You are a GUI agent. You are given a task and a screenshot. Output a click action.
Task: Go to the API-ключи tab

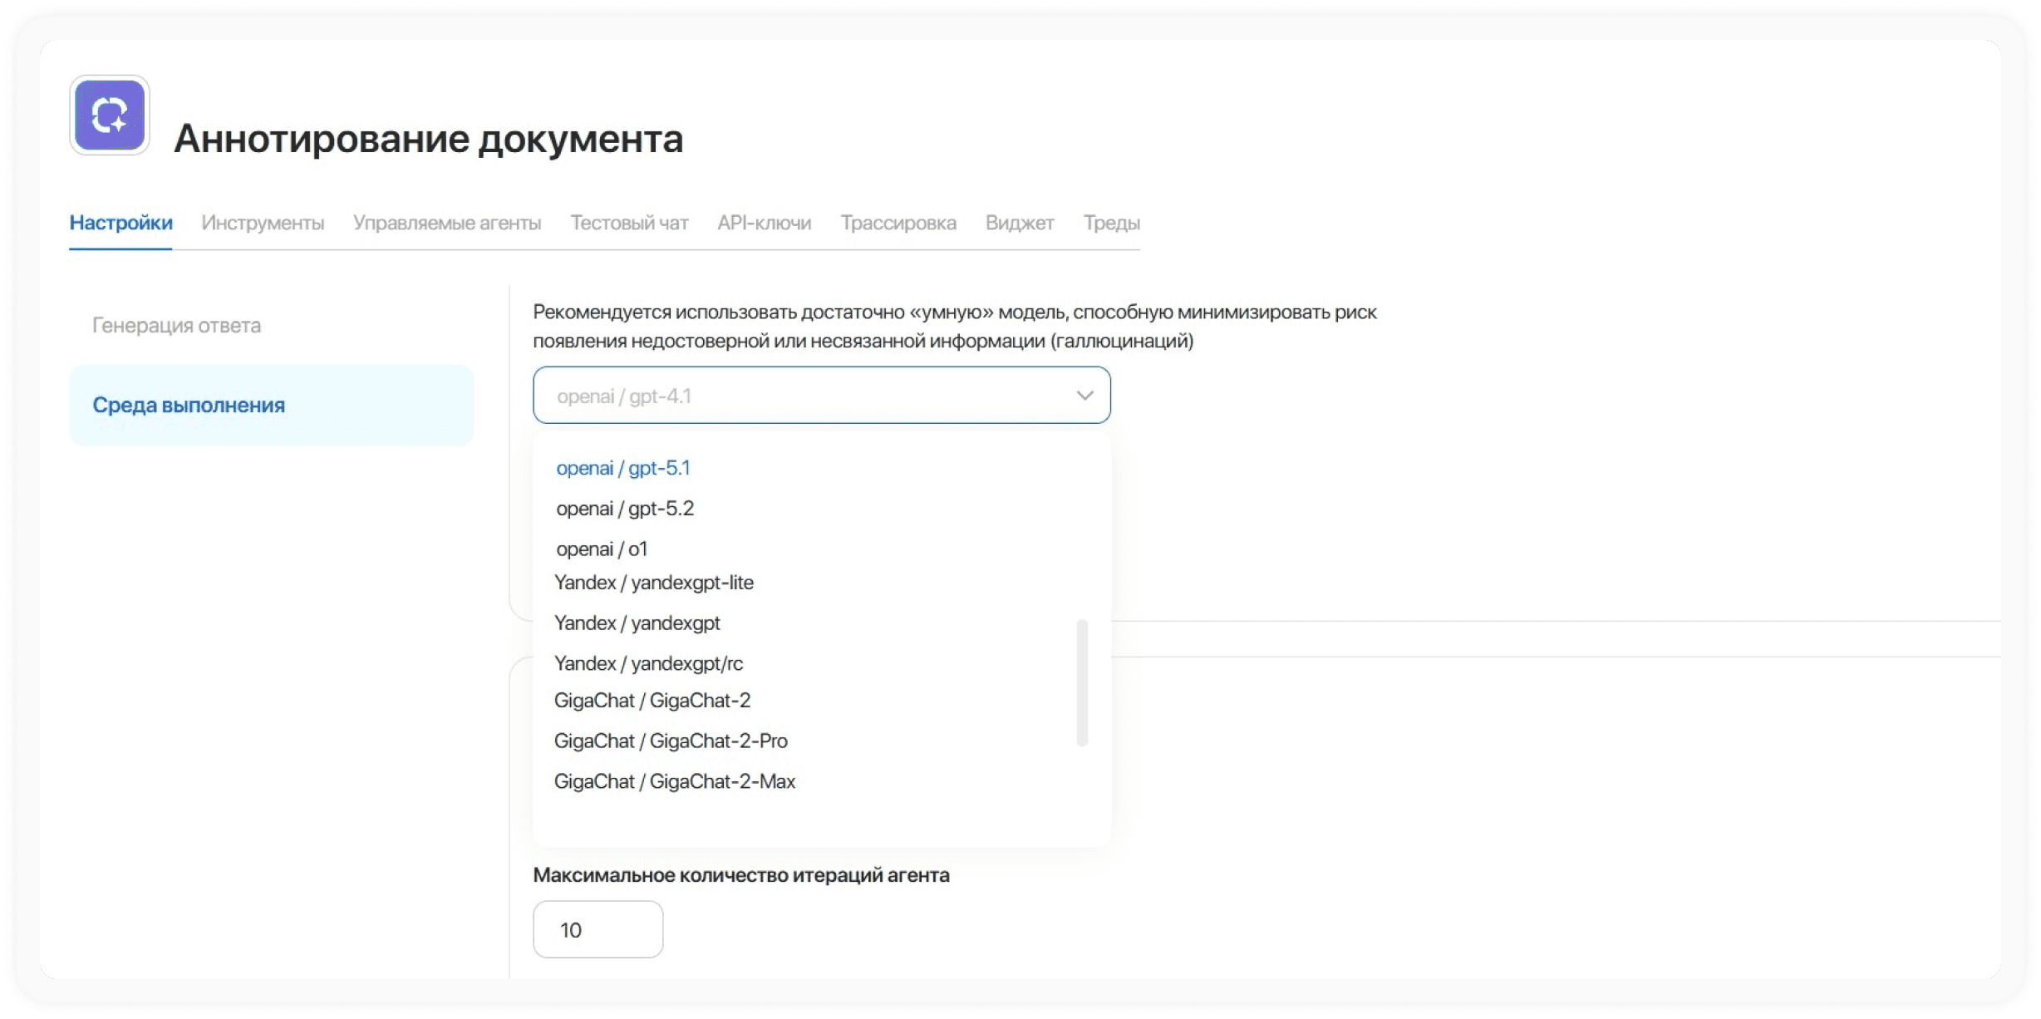(764, 223)
